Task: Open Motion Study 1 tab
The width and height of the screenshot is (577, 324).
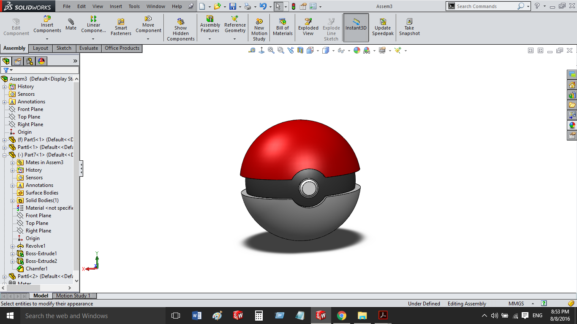Action: 73,296
